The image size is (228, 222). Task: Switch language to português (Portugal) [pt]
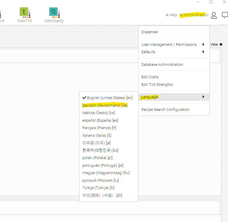tap(109, 165)
